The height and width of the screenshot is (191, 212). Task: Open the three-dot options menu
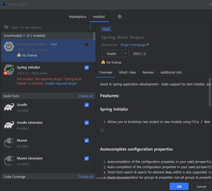click(90, 27)
